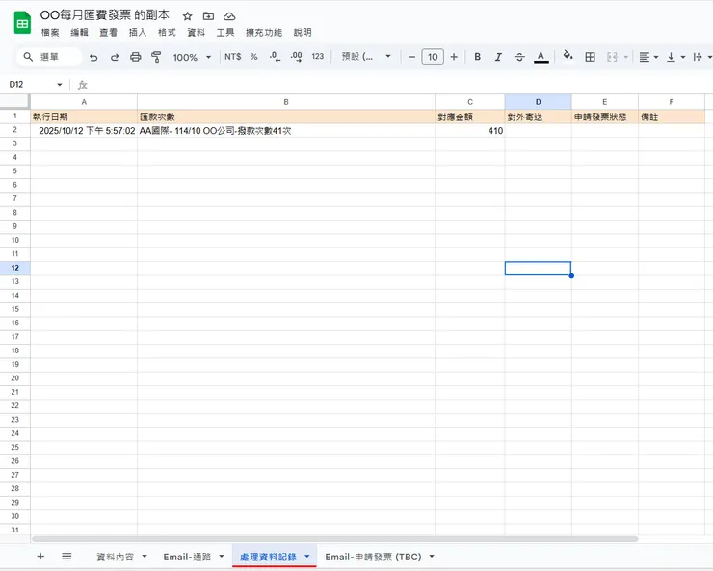Format as NT$ currency
This screenshot has height=571, width=713.
[x=233, y=57]
